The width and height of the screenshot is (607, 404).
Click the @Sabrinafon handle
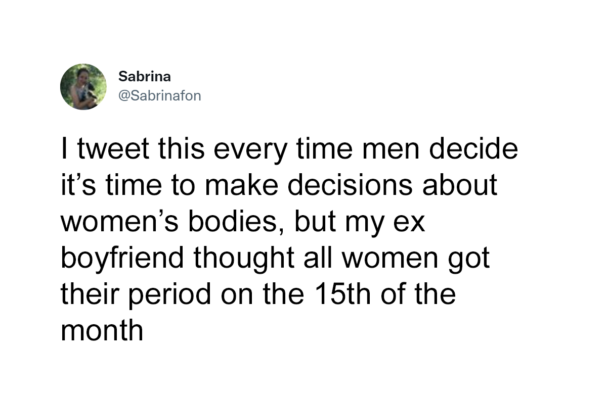click(159, 95)
